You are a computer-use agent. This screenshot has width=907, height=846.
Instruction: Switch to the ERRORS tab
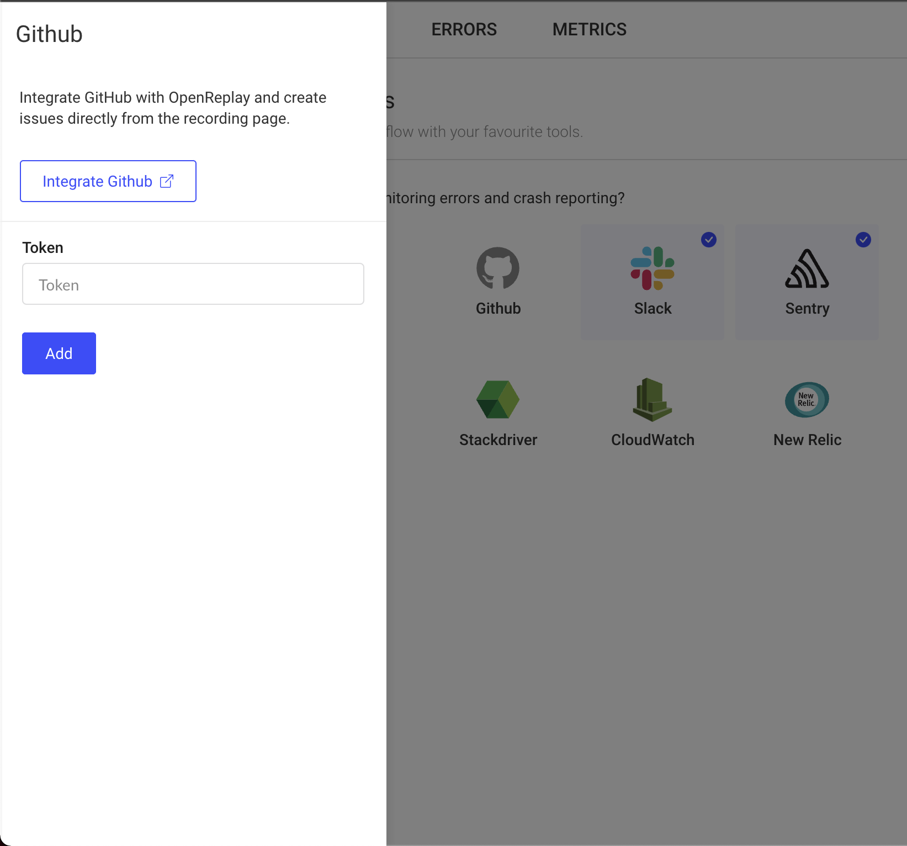464,29
